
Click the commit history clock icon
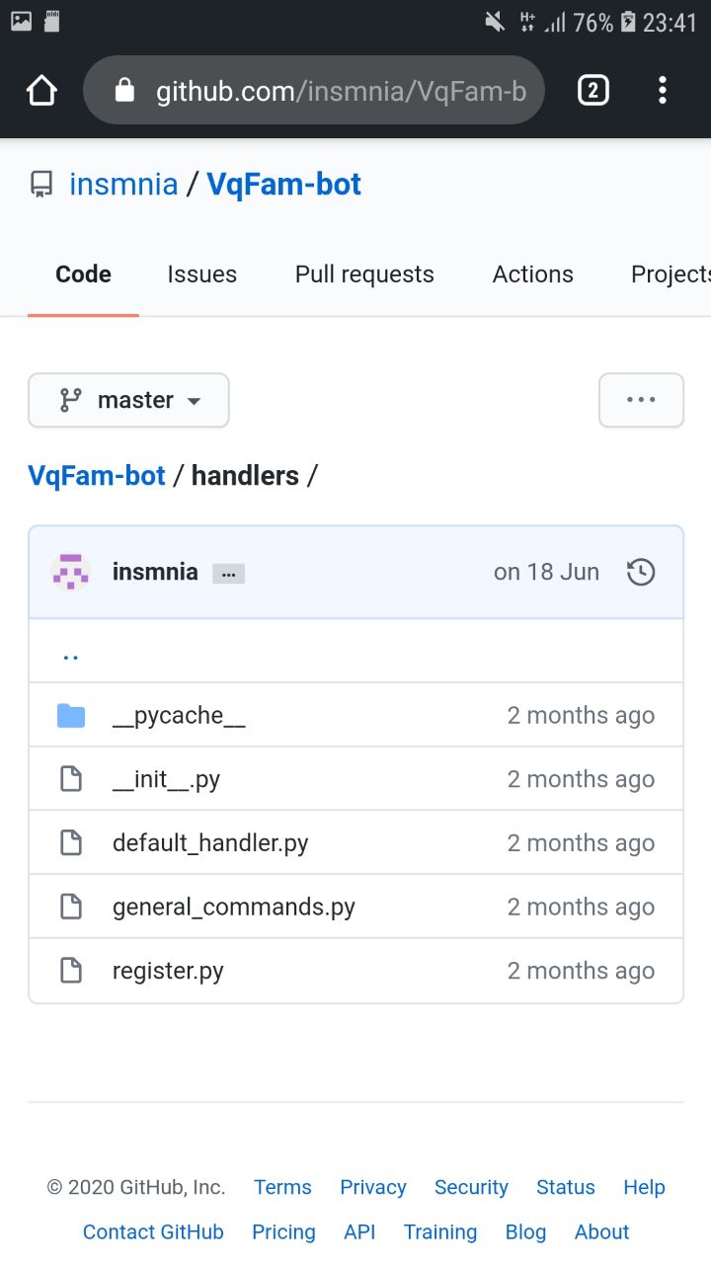(641, 572)
